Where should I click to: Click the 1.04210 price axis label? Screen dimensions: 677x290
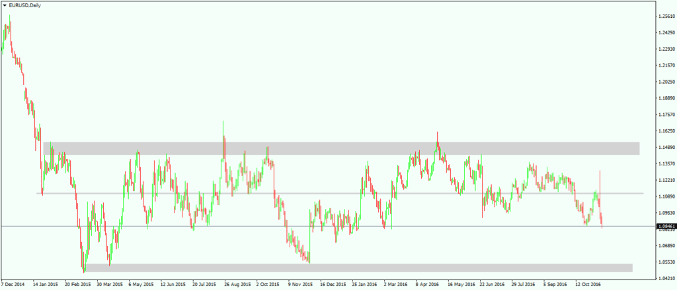tap(666, 278)
